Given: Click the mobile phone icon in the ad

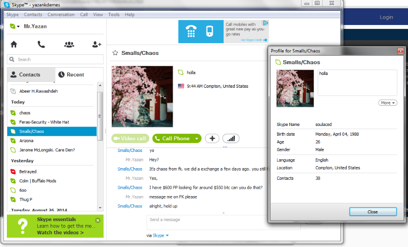Looking at the screenshot, I should 209,31.
